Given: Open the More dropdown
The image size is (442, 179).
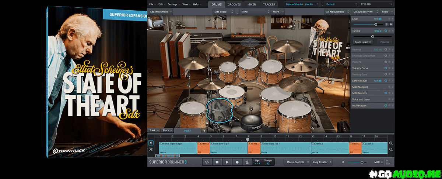Looking at the screenshot, I should tap(278, 12).
